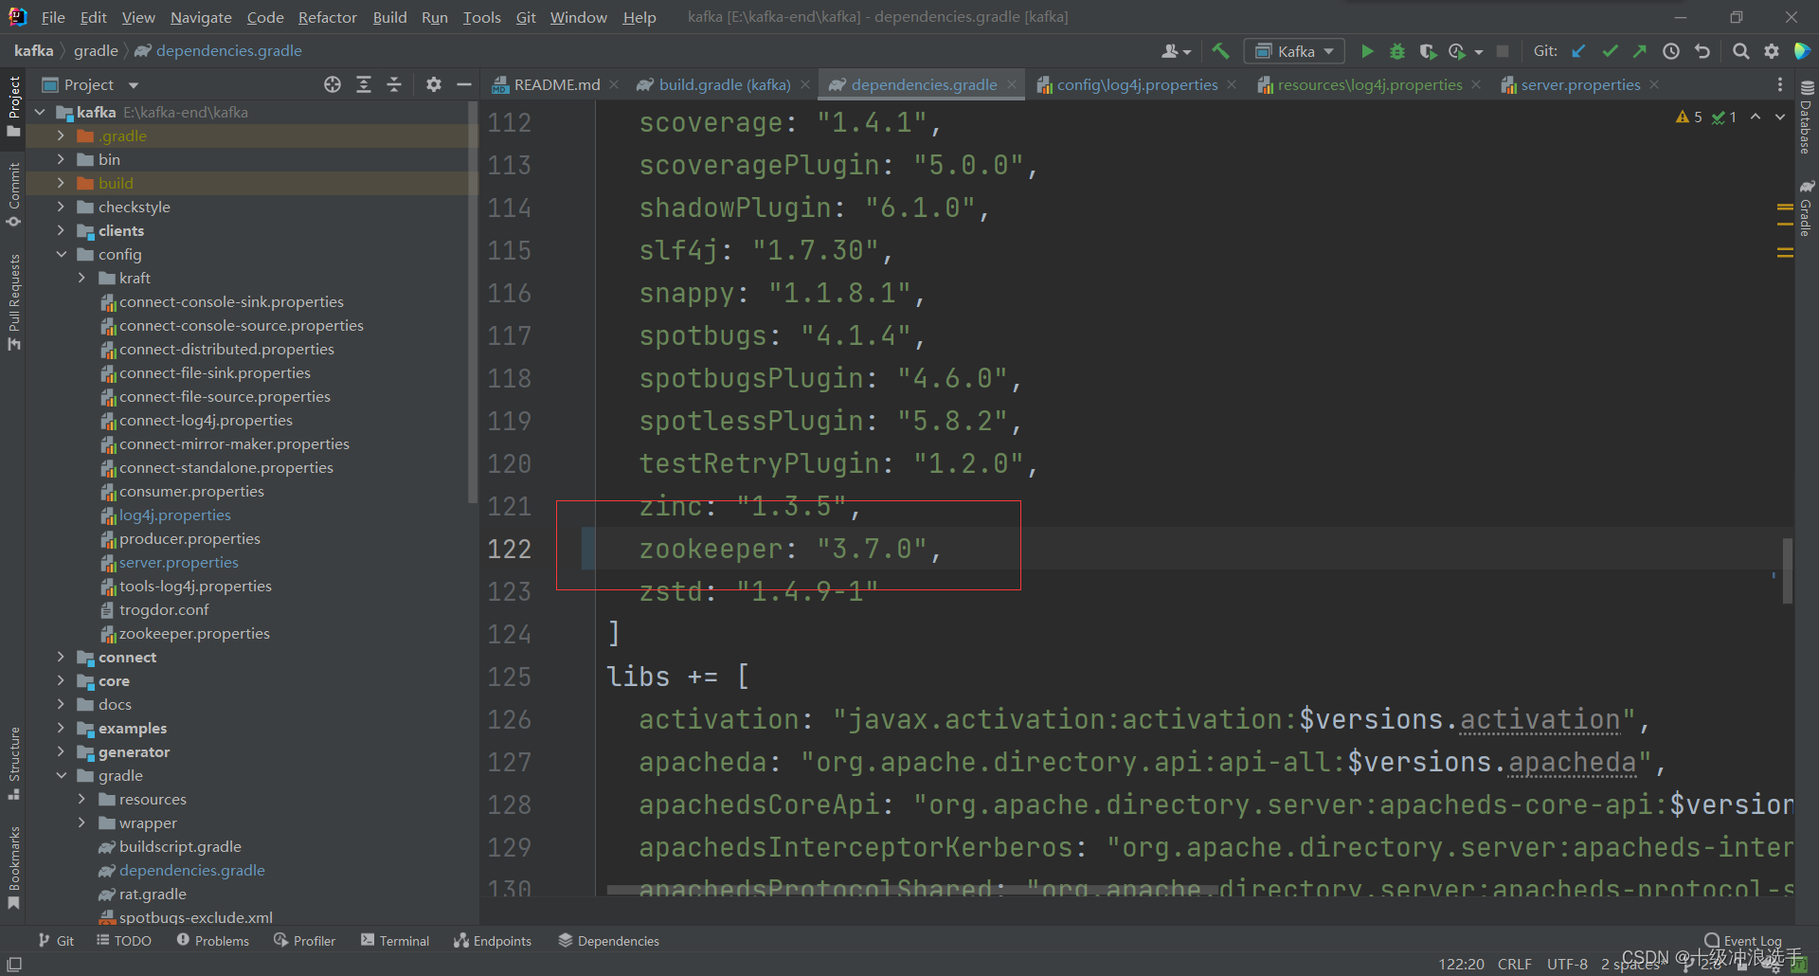Open the user account dropdown icon
Screen dimensions: 1819x976
tap(1176, 51)
